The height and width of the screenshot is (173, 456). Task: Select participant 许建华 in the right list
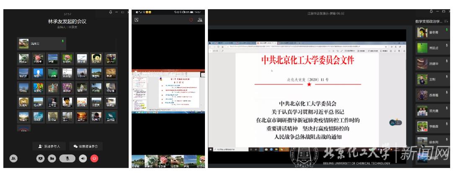[432, 64]
